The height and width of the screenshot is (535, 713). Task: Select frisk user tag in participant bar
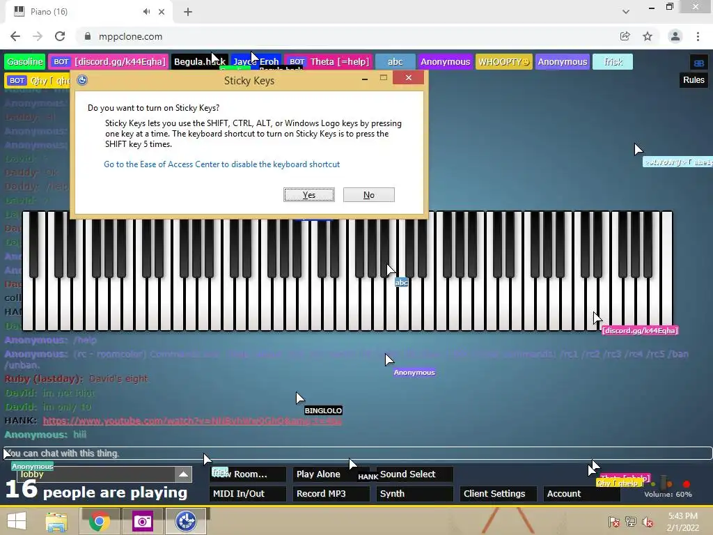tap(613, 62)
